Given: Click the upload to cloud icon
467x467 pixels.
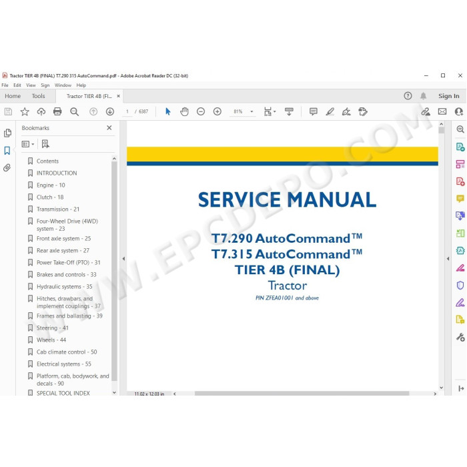Looking at the screenshot, I should click(x=41, y=111).
